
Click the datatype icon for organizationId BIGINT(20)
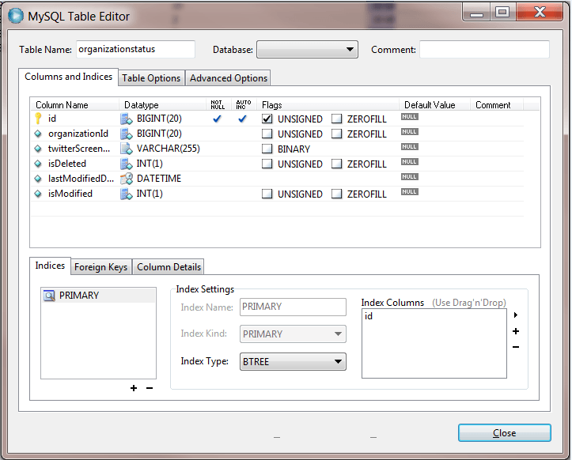coord(127,134)
